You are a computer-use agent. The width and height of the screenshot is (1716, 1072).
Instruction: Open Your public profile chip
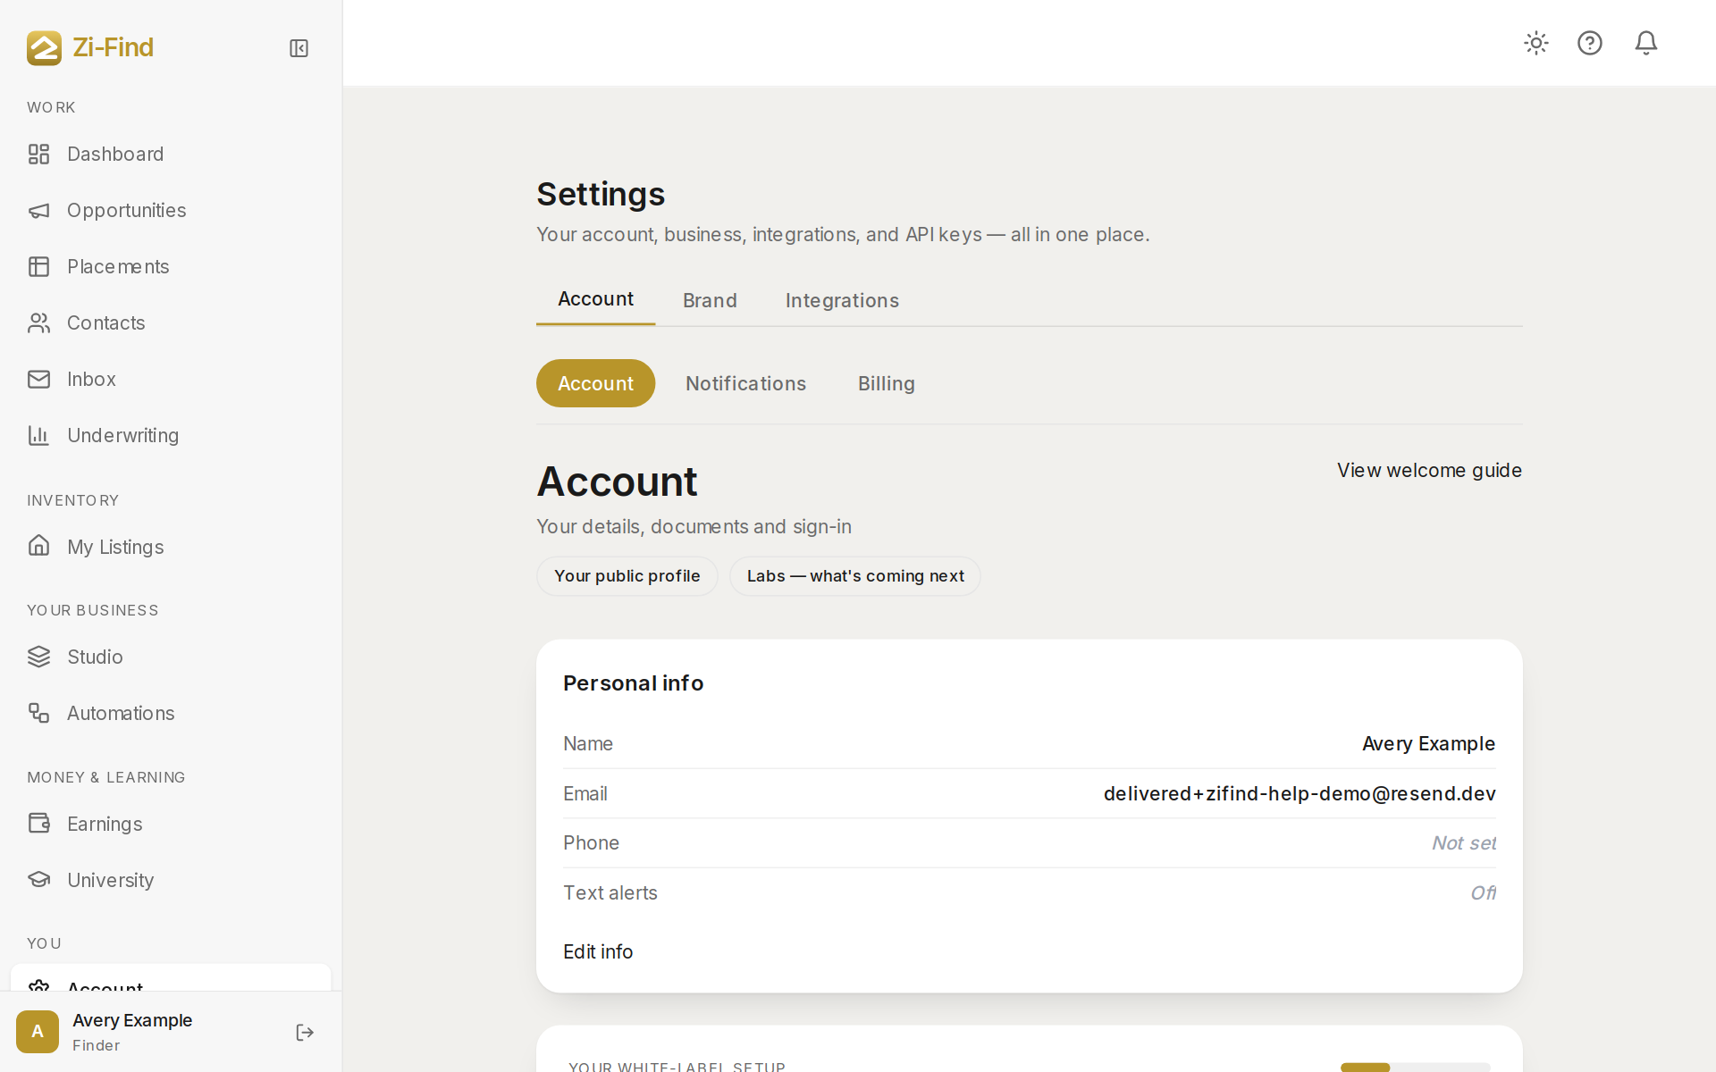pyautogui.click(x=627, y=576)
